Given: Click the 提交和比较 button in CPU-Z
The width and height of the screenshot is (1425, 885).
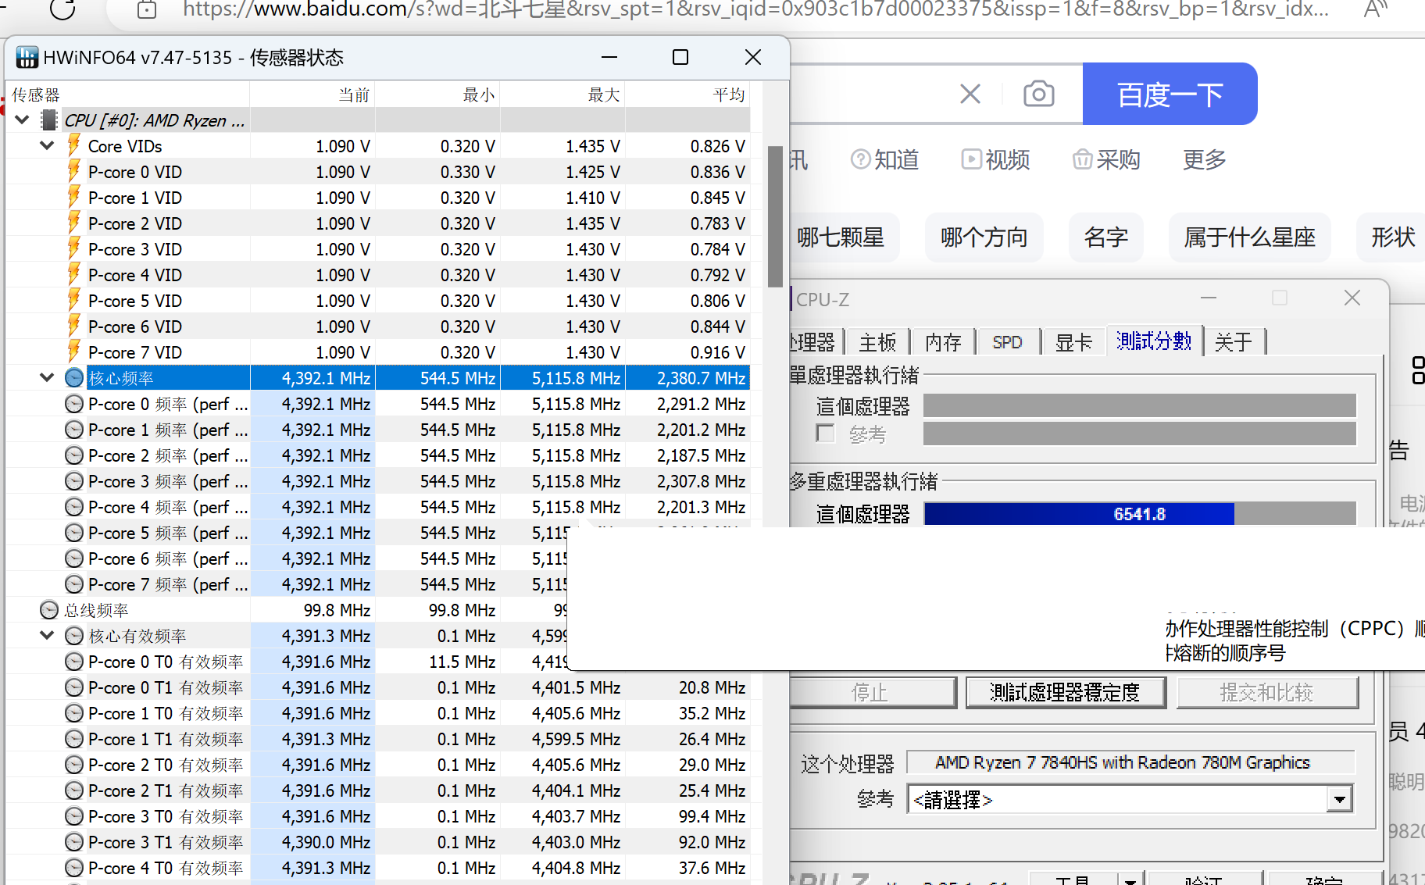Looking at the screenshot, I should click(x=1267, y=693).
